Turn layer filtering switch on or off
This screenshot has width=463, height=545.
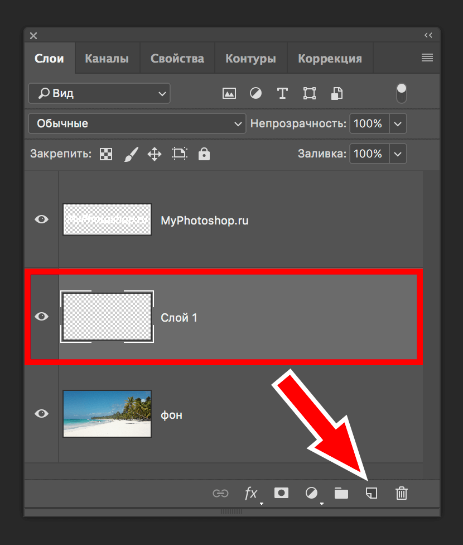coord(401,93)
